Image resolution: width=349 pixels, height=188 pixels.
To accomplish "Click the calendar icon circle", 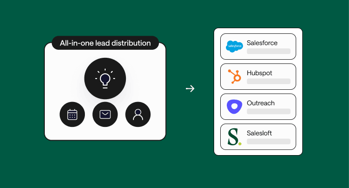I will (72, 114).
